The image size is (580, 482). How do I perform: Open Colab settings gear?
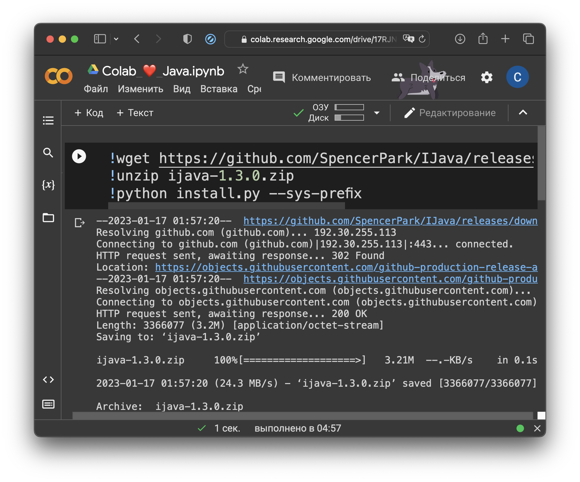tap(486, 77)
